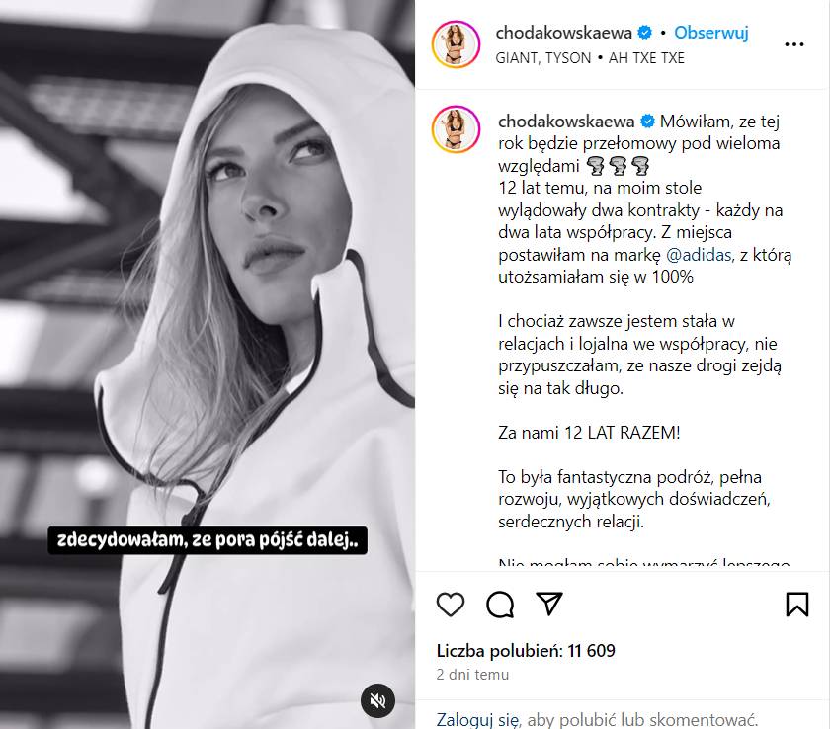Click the Obserwuj follow button
Viewport: 832px width, 729px height.
(711, 33)
